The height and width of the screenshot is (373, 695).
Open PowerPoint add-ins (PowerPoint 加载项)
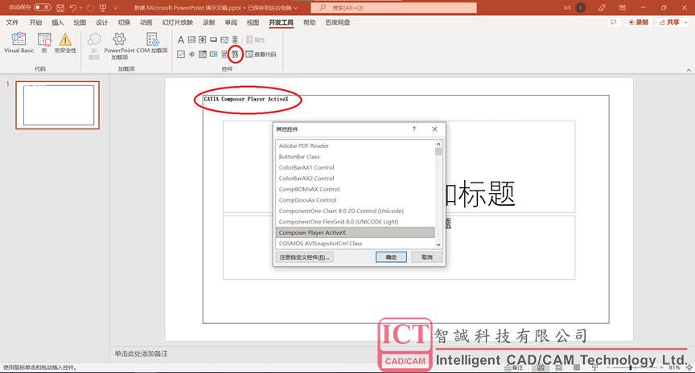(x=119, y=46)
